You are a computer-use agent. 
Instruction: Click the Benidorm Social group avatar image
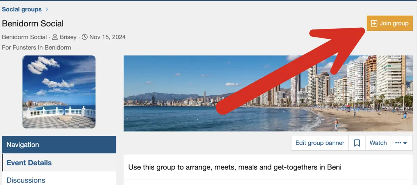(x=59, y=92)
